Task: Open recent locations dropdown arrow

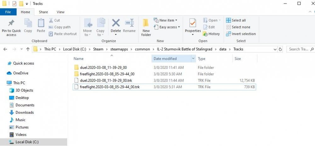Action: [21, 49]
